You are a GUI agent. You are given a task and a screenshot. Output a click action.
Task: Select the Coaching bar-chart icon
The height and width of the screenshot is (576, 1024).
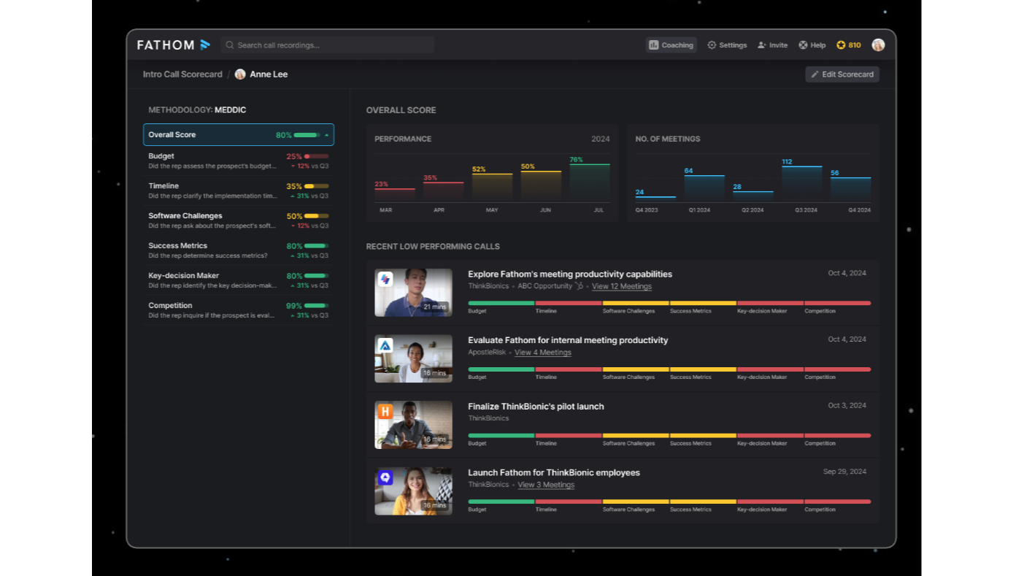[654, 45]
